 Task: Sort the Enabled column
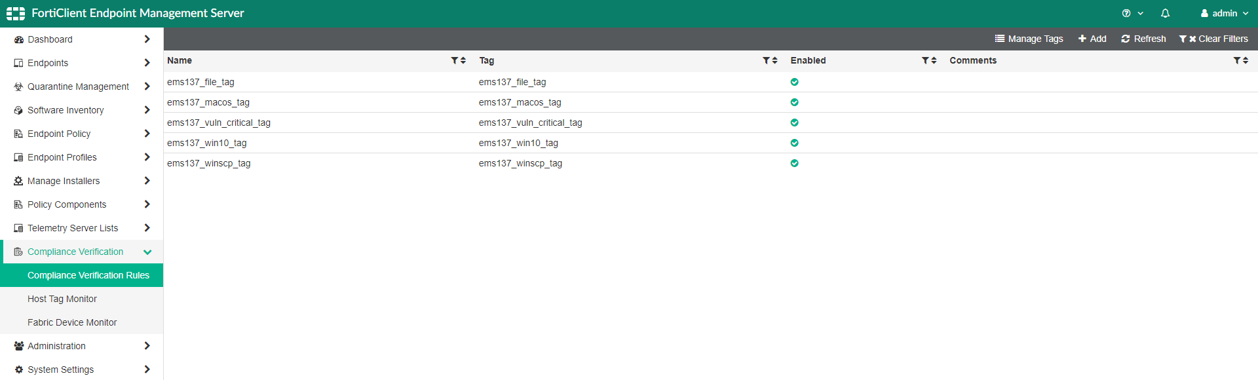pyautogui.click(x=934, y=60)
